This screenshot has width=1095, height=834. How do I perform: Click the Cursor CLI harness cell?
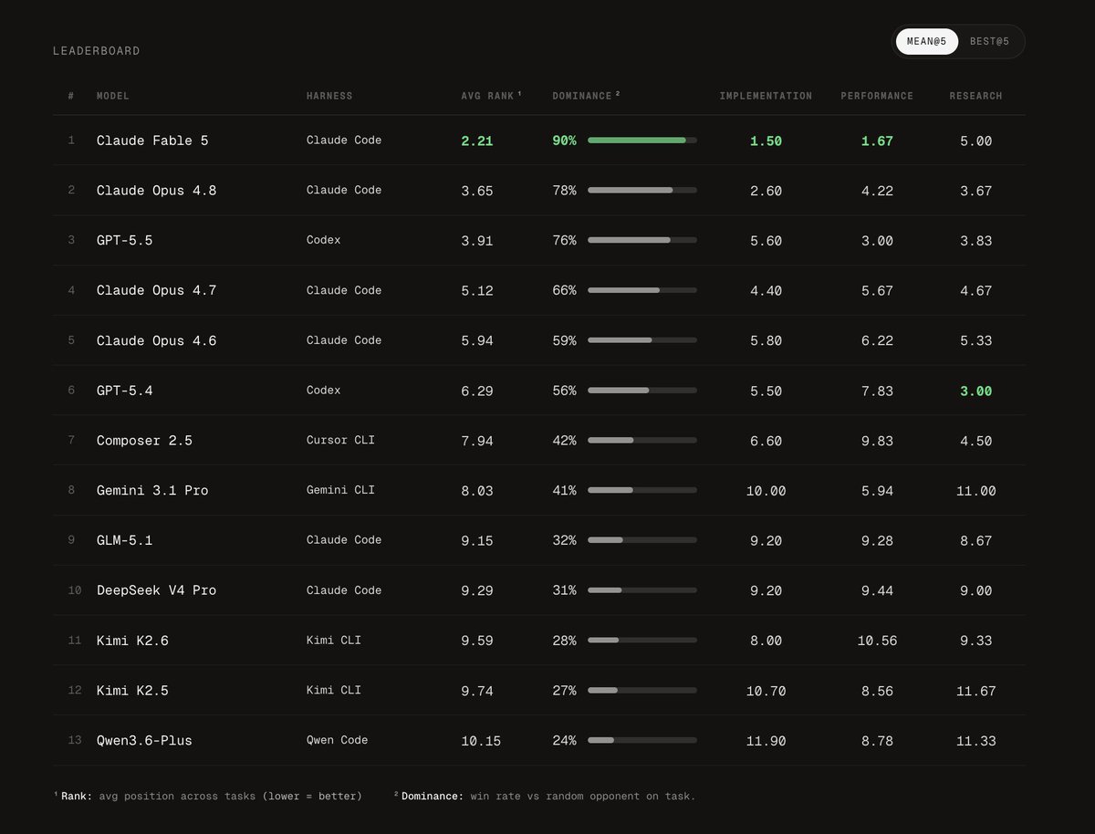click(340, 440)
